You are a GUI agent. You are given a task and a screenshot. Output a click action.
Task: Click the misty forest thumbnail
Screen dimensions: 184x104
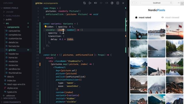(139, 49)
